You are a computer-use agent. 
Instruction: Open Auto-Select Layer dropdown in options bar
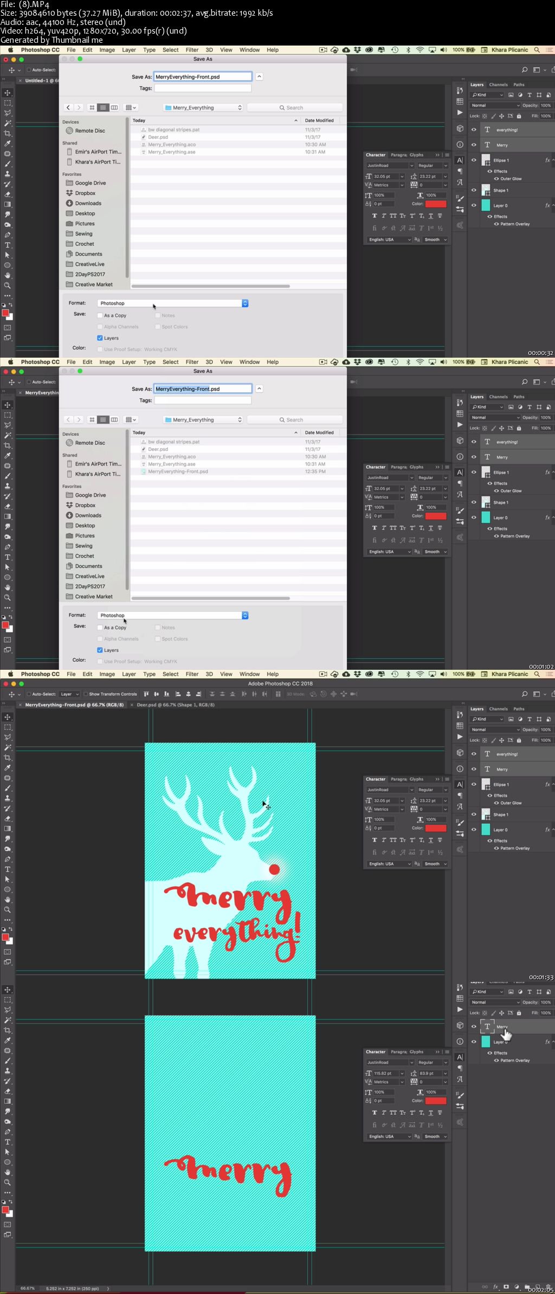69,694
